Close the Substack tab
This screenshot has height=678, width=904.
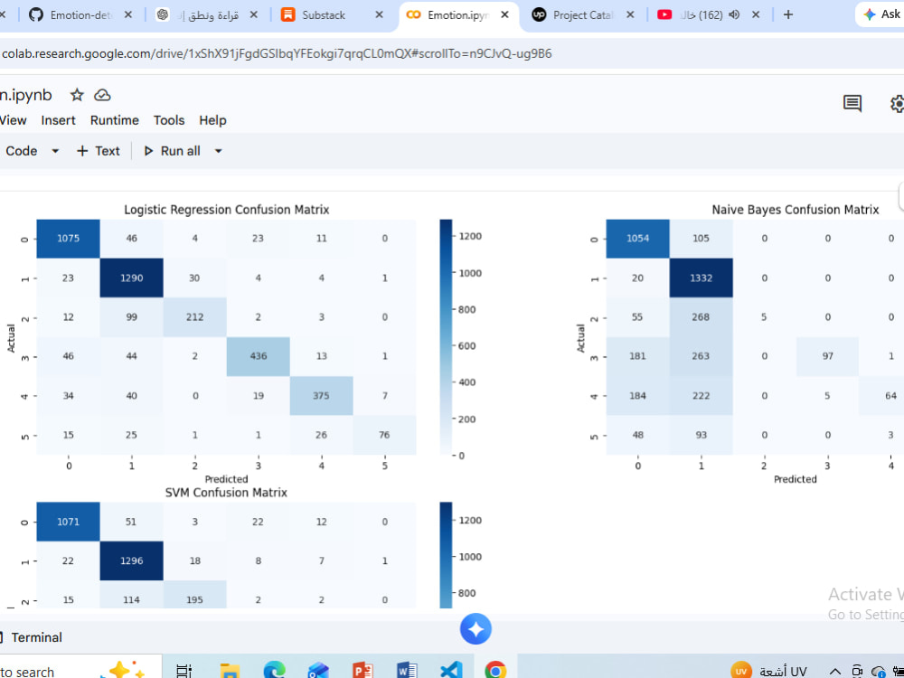pyautogui.click(x=379, y=15)
